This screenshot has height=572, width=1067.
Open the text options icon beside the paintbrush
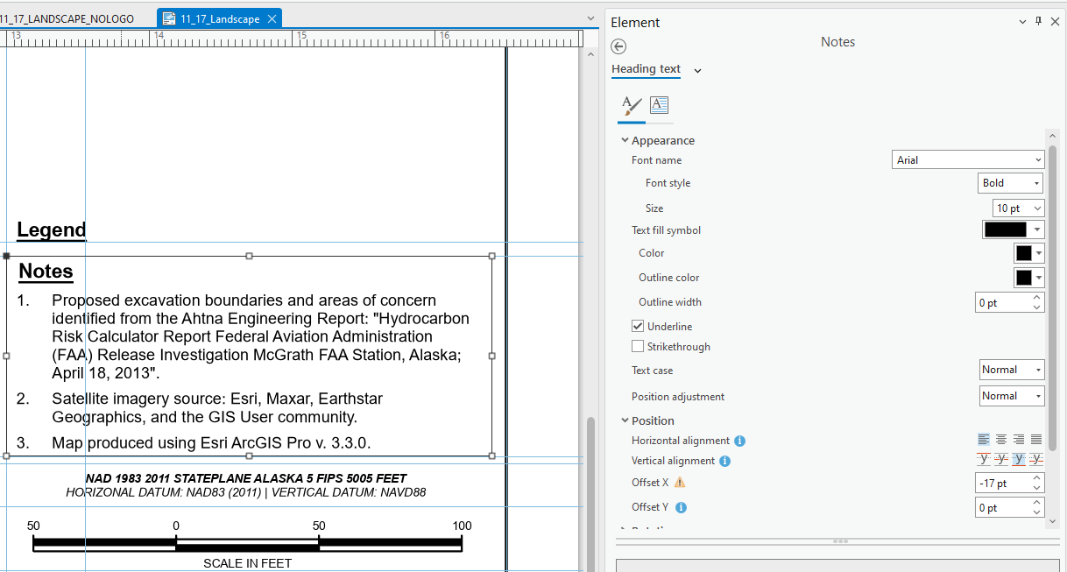(x=659, y=106)
